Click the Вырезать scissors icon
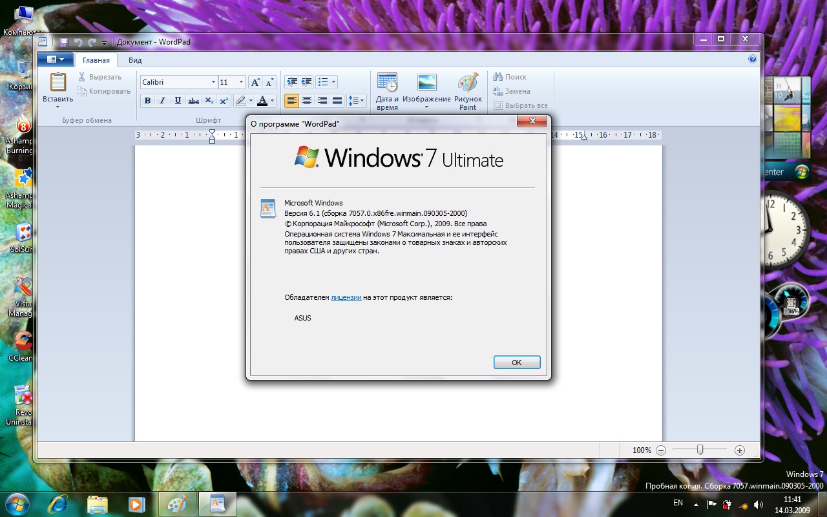 pyautogui.click(x=81, y=77)
